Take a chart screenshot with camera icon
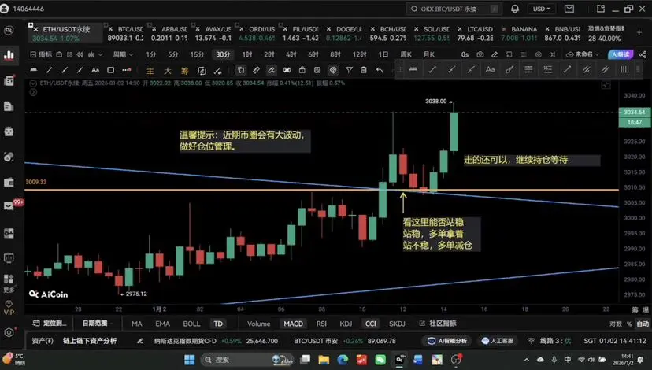Screen dimensions: 652x370 click(x=480, y=54)
